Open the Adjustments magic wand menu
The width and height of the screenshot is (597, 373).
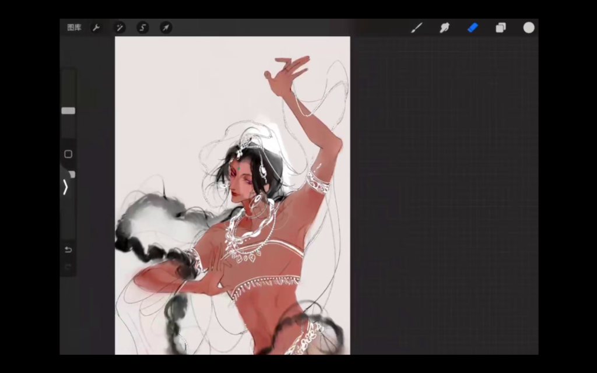point(120,27)
